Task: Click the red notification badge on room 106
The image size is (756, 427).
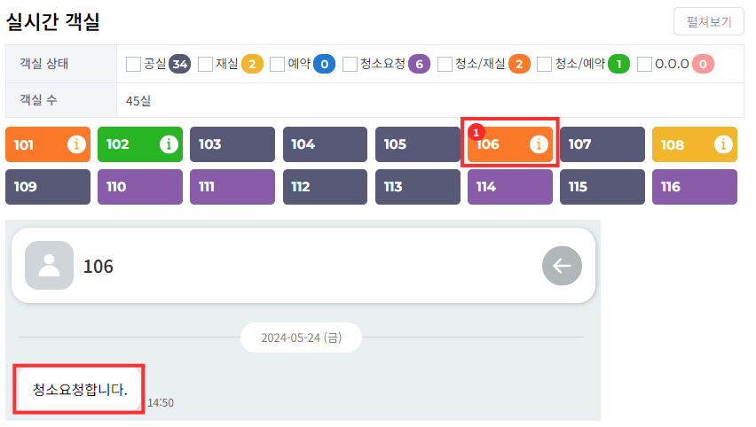Action: [x=475, y=132]
